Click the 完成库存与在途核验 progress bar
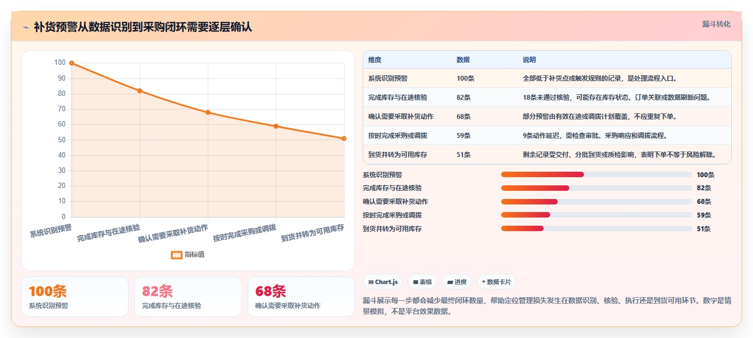This screenshot has width=753, height=338. coord(597,188)
